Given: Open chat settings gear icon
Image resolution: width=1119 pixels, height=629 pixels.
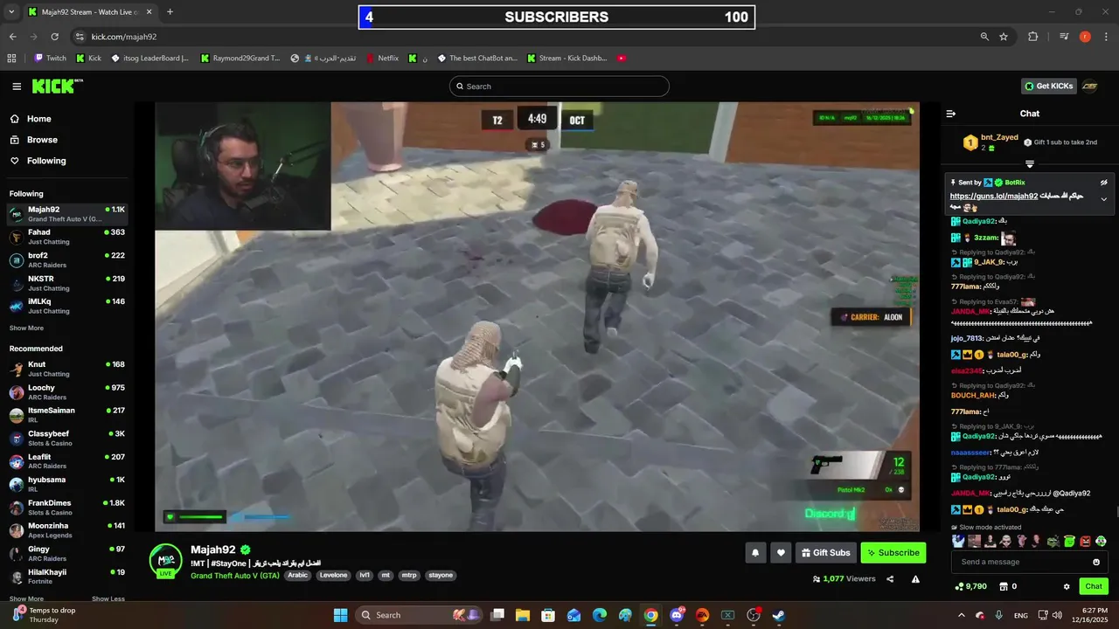Looking at the screenshot, I should coord(1067,586).
